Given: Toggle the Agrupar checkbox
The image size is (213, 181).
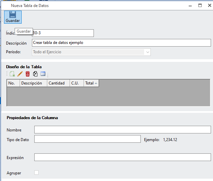Looking at the screenshot, I should coord(37,172).
